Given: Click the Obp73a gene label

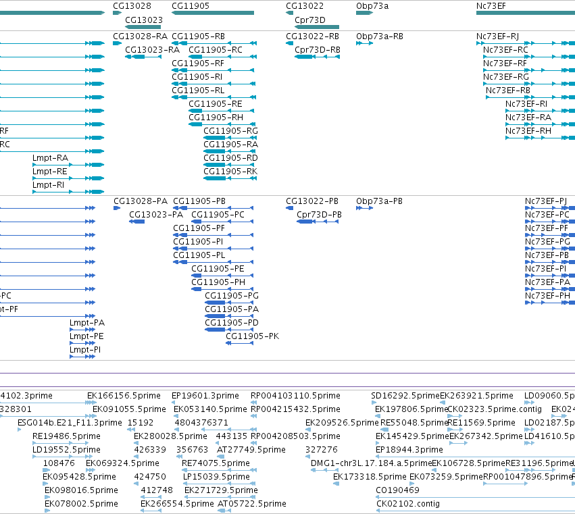Looking at the screenshot, I should coord(372,6).
